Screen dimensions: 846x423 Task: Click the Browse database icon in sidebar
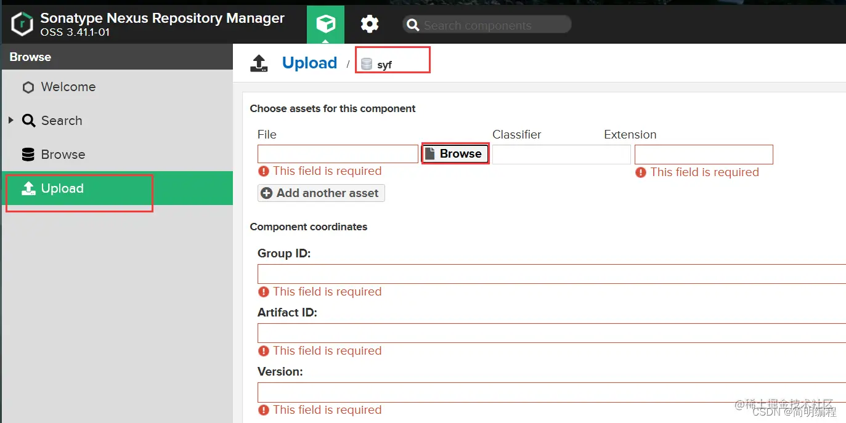[28, 155]
